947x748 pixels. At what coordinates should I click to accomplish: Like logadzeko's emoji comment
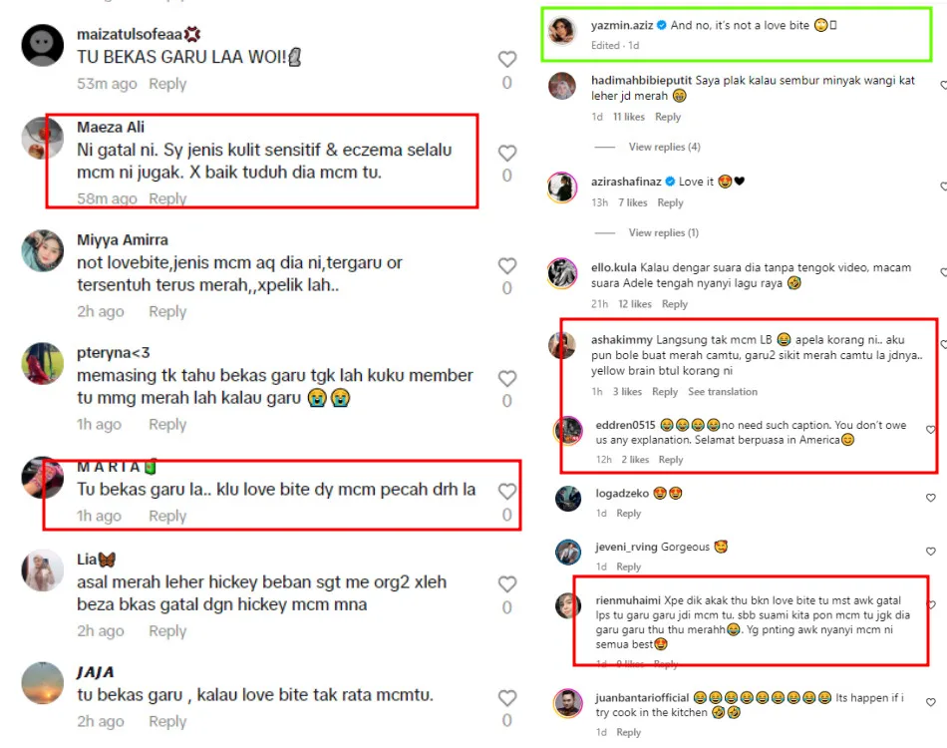pos(931,498)
